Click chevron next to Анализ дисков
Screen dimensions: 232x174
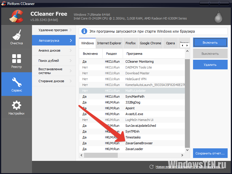(71, 50)
